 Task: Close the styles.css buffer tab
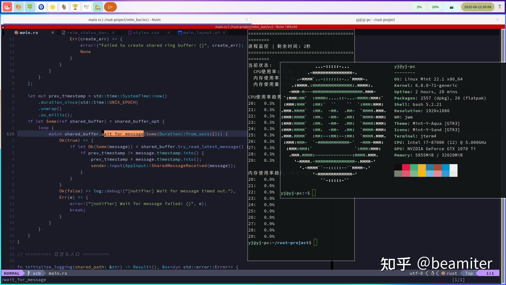[168, 33]
